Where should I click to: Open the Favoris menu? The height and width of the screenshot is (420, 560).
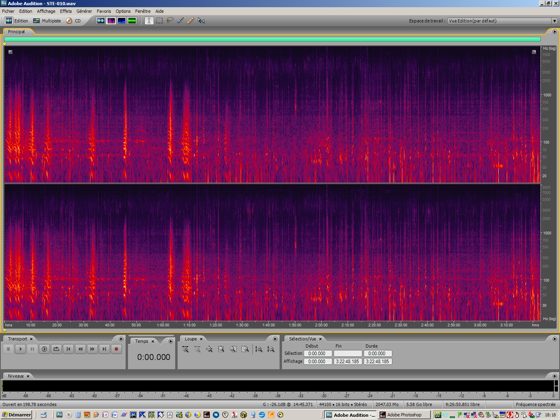coord(104,11)
